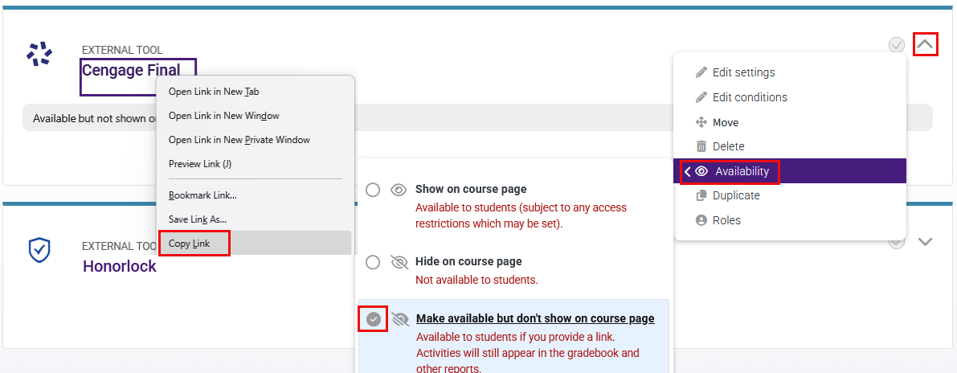This screenshot has height=373, width=957.
Task: Select Hide on course page radio button
Action: point(373,262)
